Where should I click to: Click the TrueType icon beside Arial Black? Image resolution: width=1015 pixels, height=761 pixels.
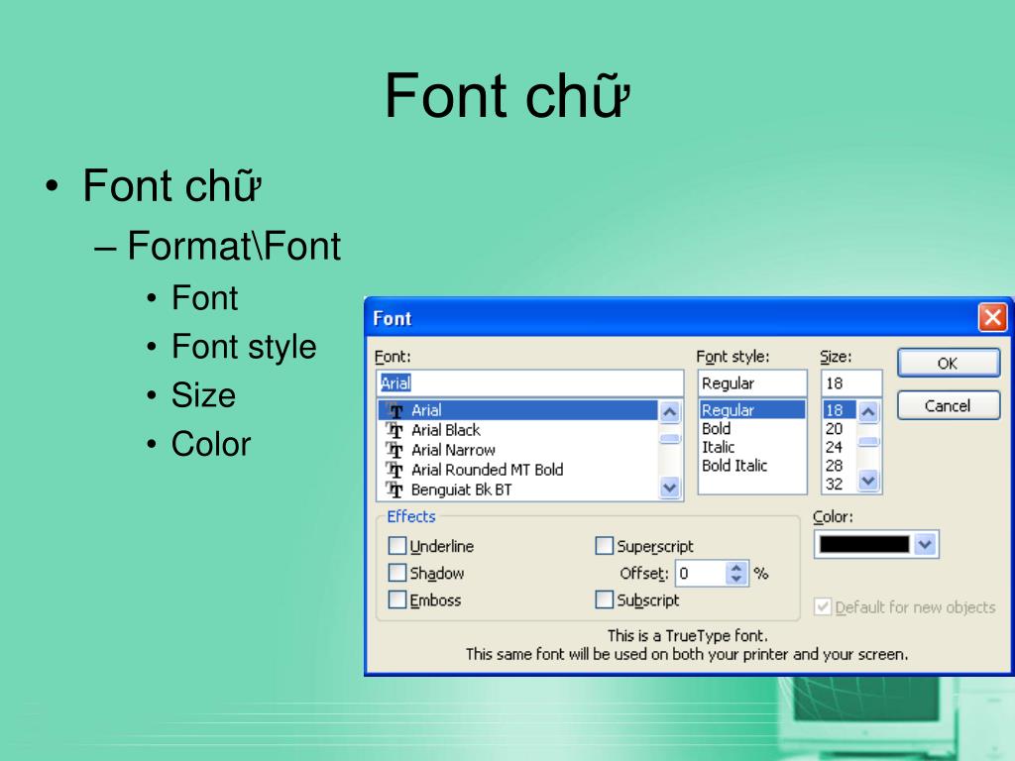395,430
